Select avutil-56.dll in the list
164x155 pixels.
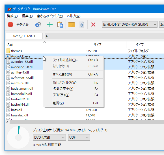20,83
